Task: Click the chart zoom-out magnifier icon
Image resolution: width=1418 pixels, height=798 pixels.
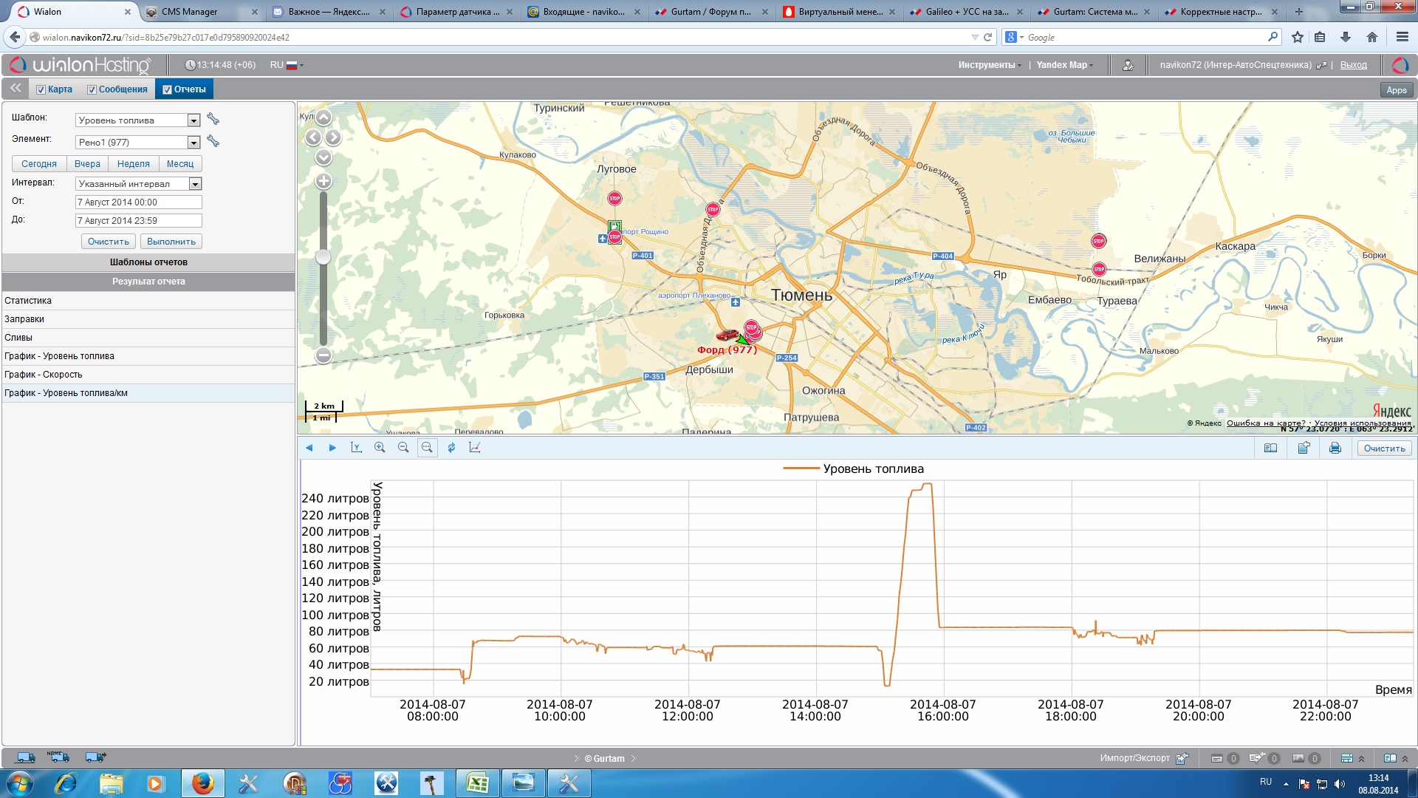Action: click(x=403, y=448)
